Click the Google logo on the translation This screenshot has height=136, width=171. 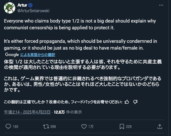pyautogui.click(x=12, y=55)
